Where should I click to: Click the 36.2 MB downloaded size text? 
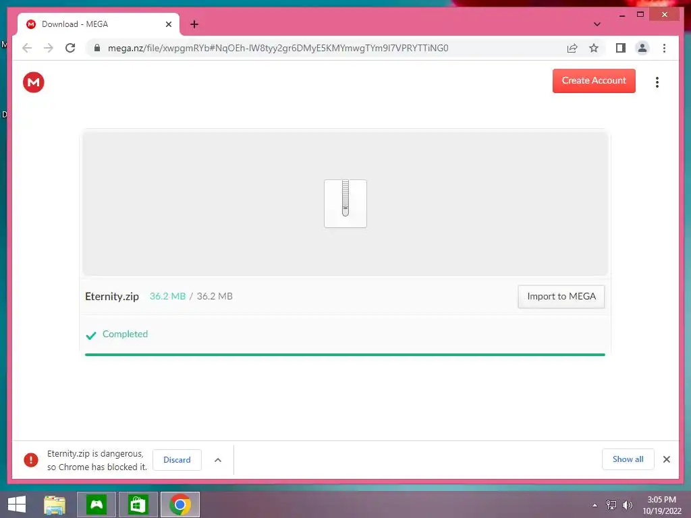click(x=167, y=297)
